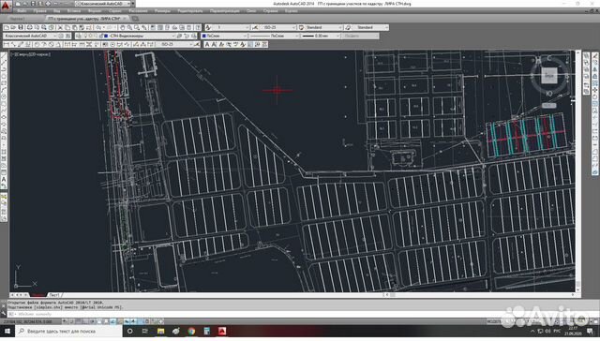
Task: Open Chrome from the taskbar
Action: coord(191,331)
